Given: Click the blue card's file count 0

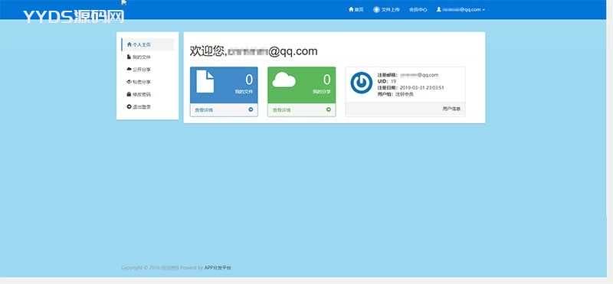Looking at the screenshot, I should tap(249, 80).
